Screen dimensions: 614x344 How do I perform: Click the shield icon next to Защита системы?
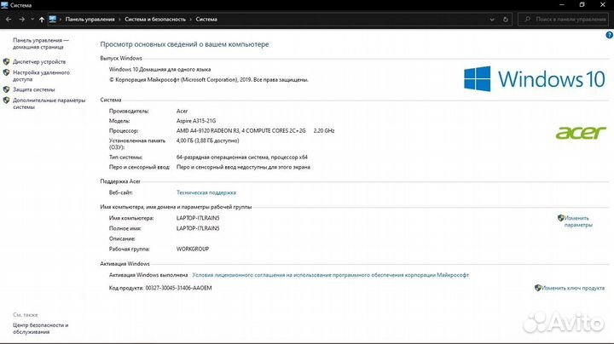coord(7,89)
